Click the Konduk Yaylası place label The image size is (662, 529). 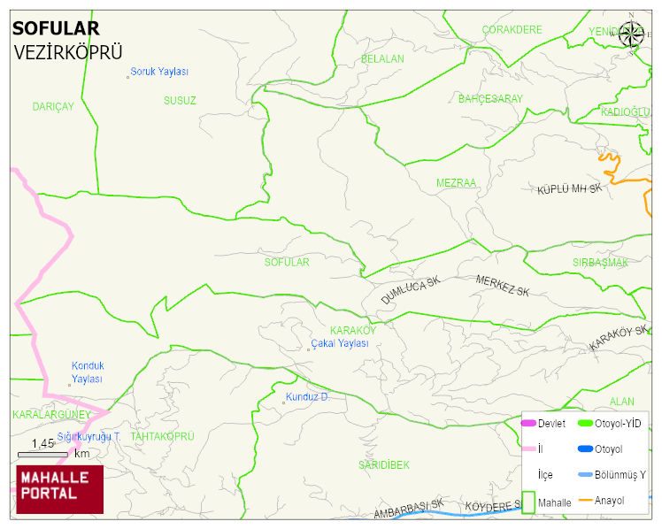(x=88, y=372)
